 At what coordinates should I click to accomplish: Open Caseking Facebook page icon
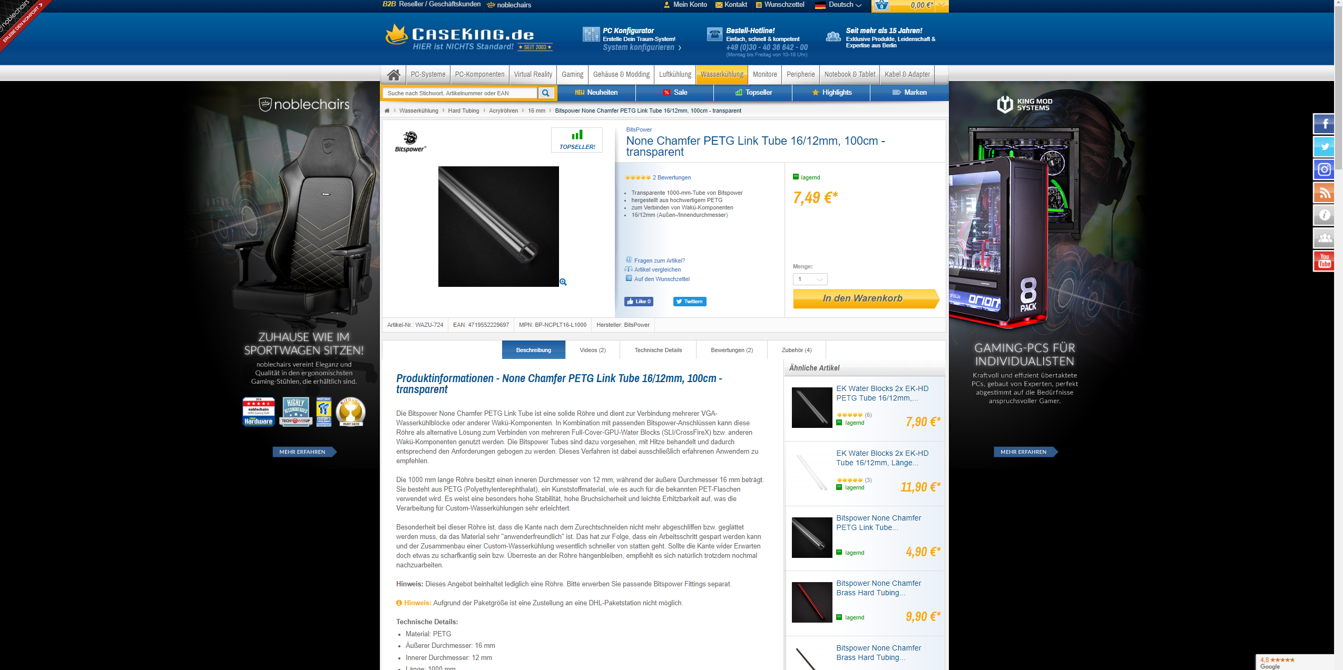pyautogui.click(x=1324, y=125)
